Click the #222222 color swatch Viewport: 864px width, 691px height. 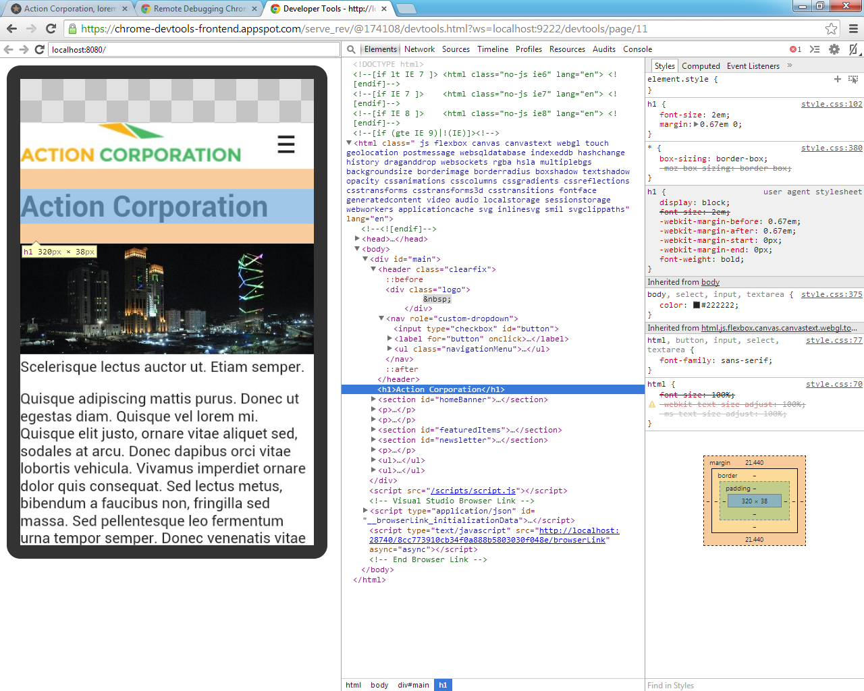point(697,305)
